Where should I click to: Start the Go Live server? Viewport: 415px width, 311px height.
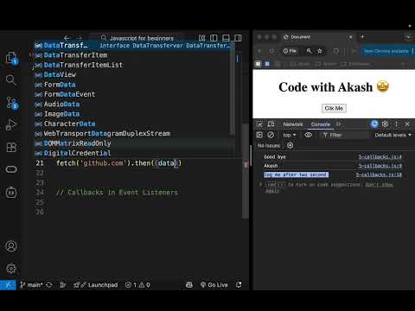click(x=214, y=285)
